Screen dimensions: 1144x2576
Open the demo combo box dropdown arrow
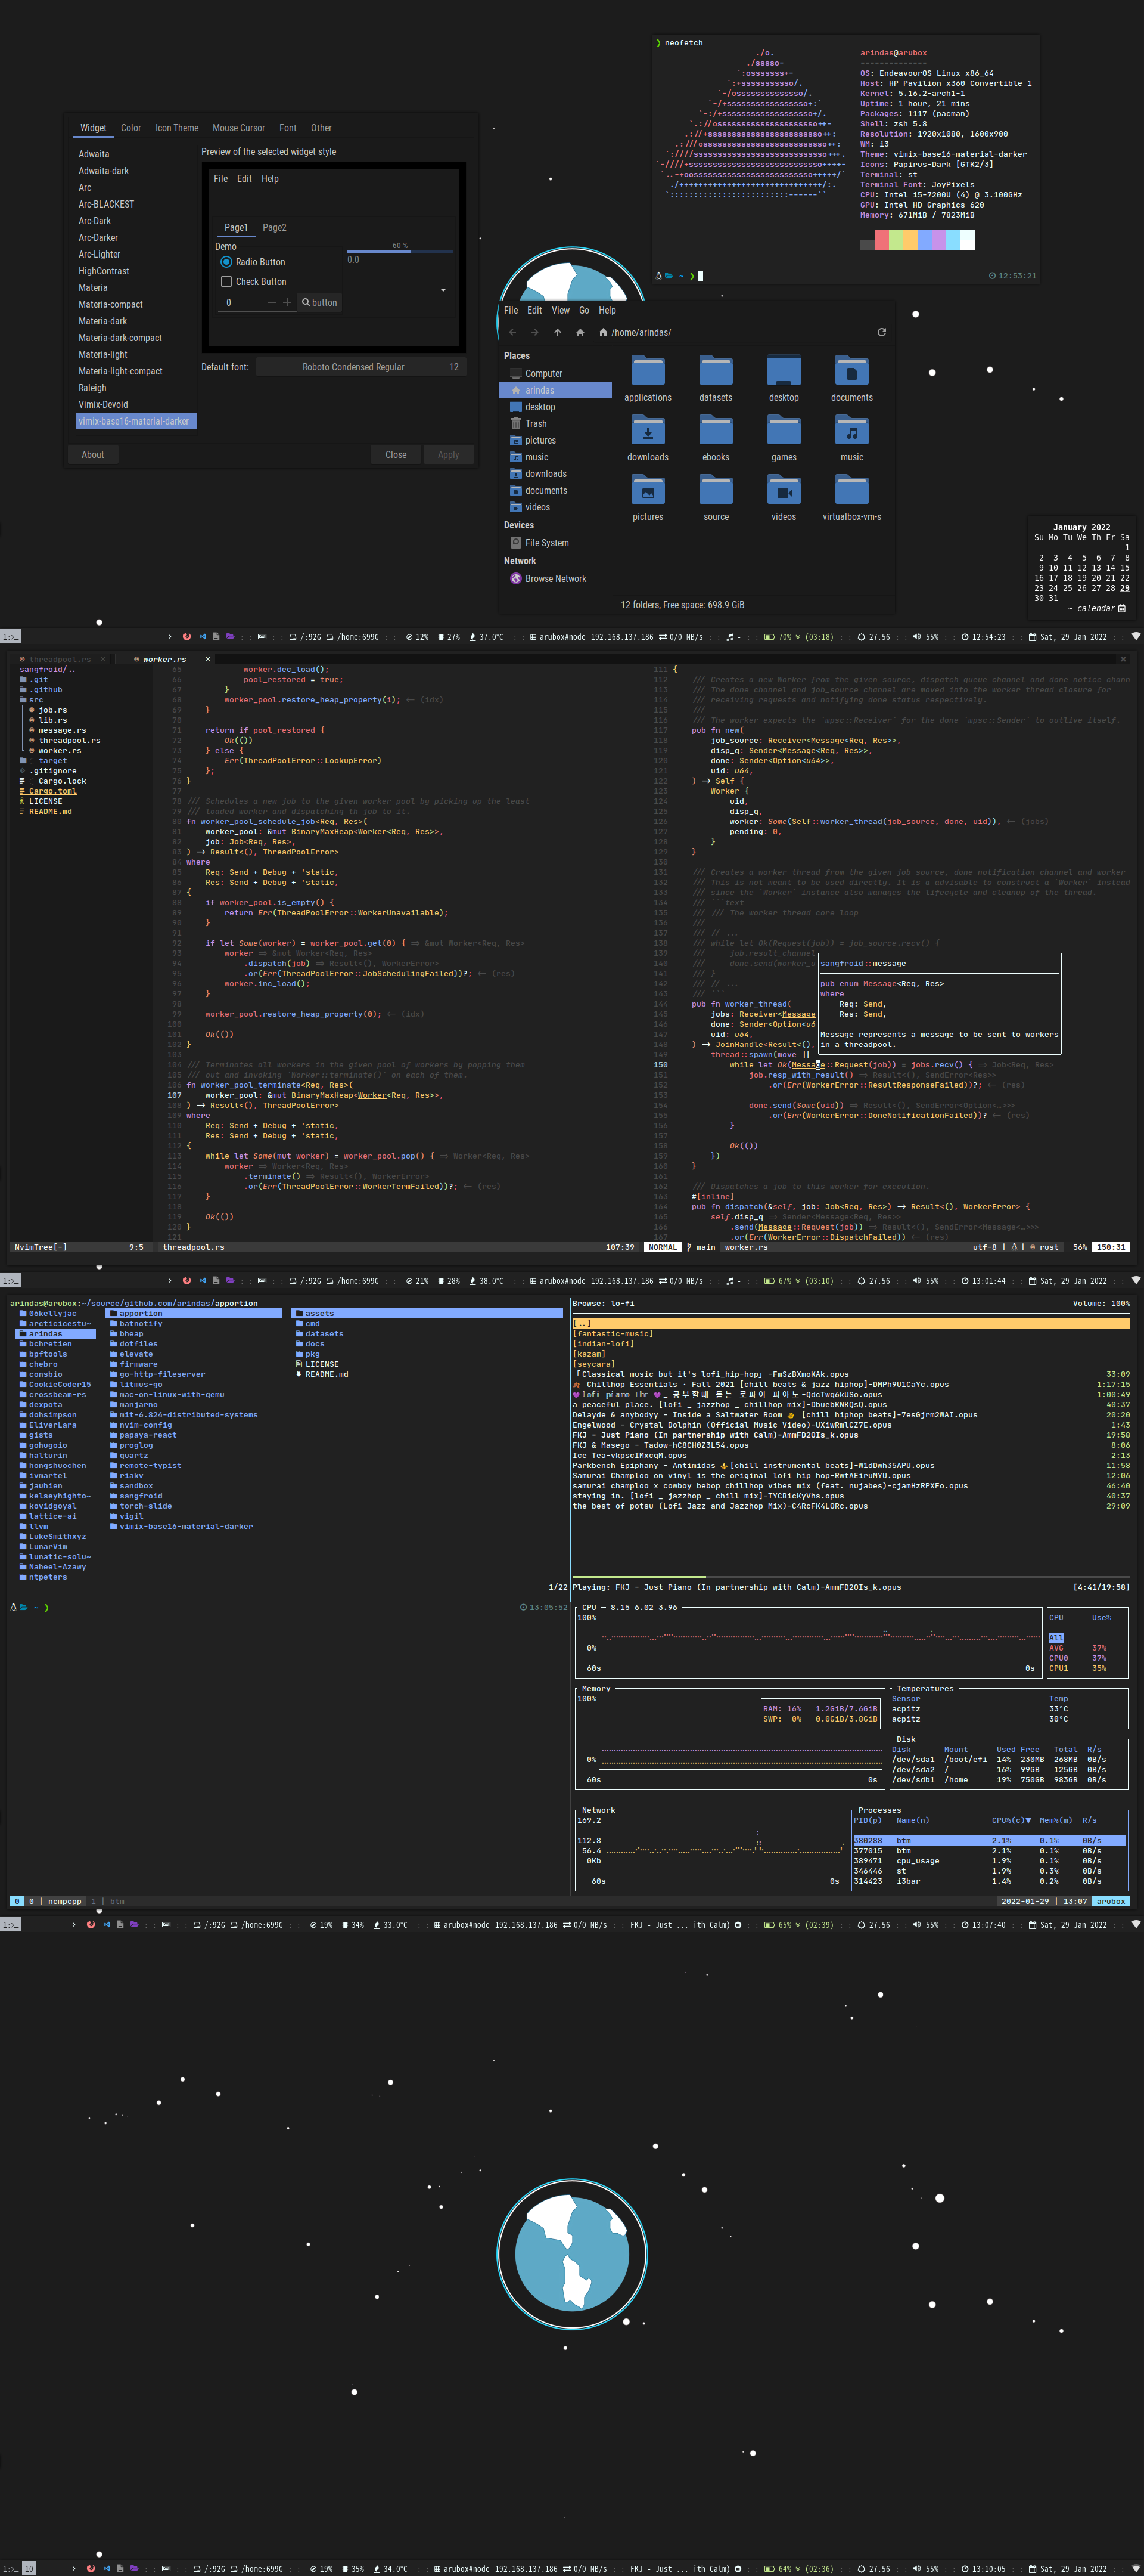point(443,291)
